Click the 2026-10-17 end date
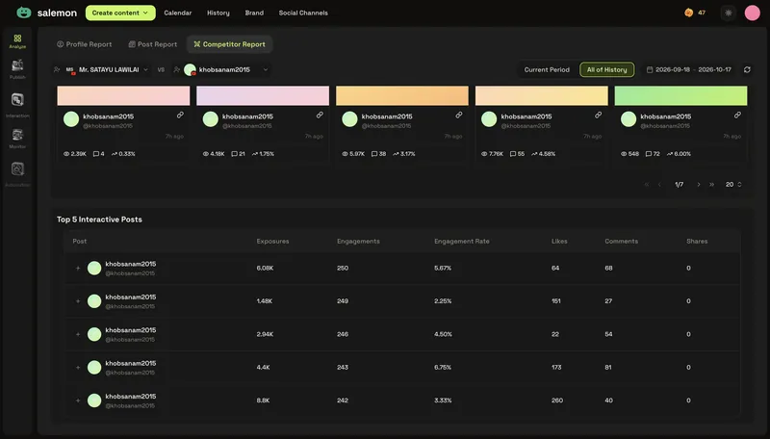 (x=714, y=69)
